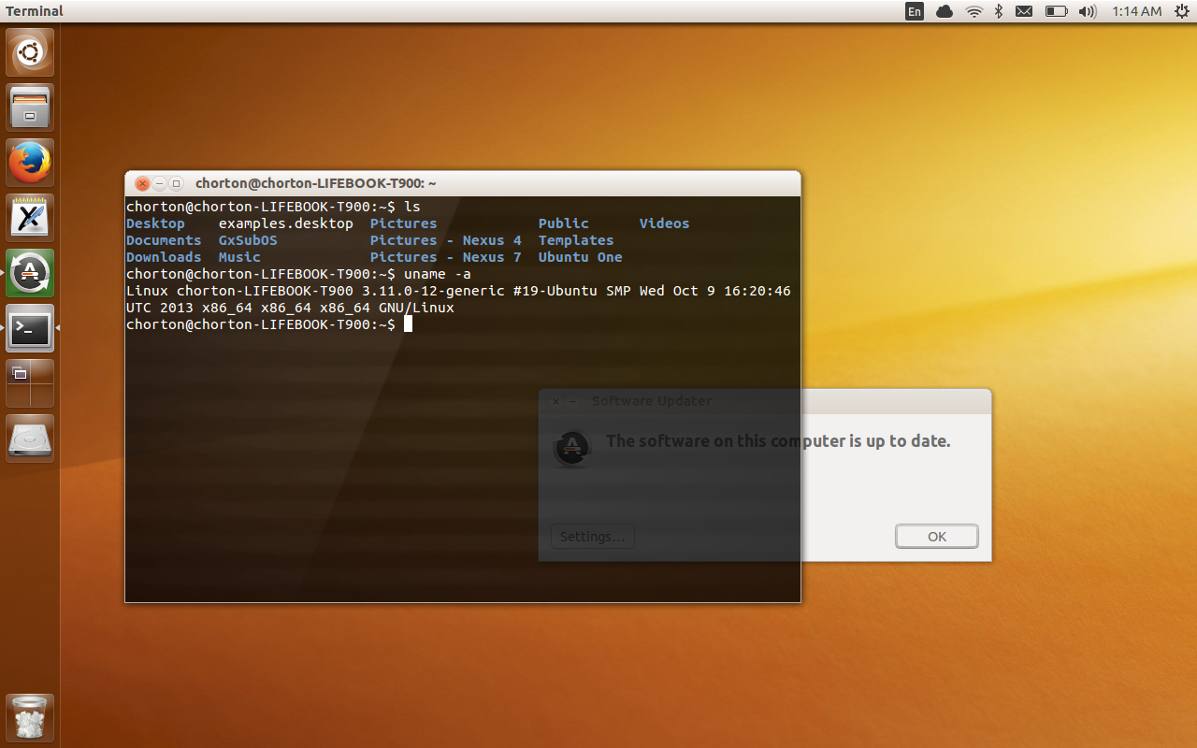Image resolution: width=1197 pixels, height=748 pixels.
Task: Click 'Public' in terminal listing
Action: [x=564, y=223]
